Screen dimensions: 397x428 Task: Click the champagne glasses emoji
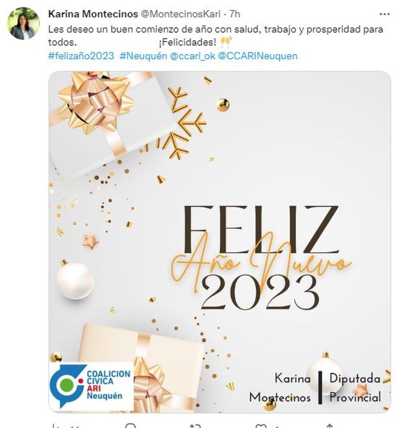coord(226,42)
